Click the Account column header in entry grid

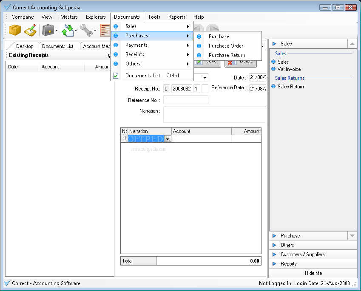[202, 131]
